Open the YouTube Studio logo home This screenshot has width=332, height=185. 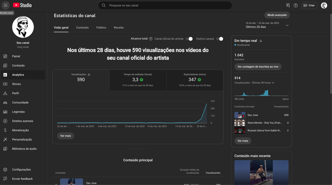22,5
